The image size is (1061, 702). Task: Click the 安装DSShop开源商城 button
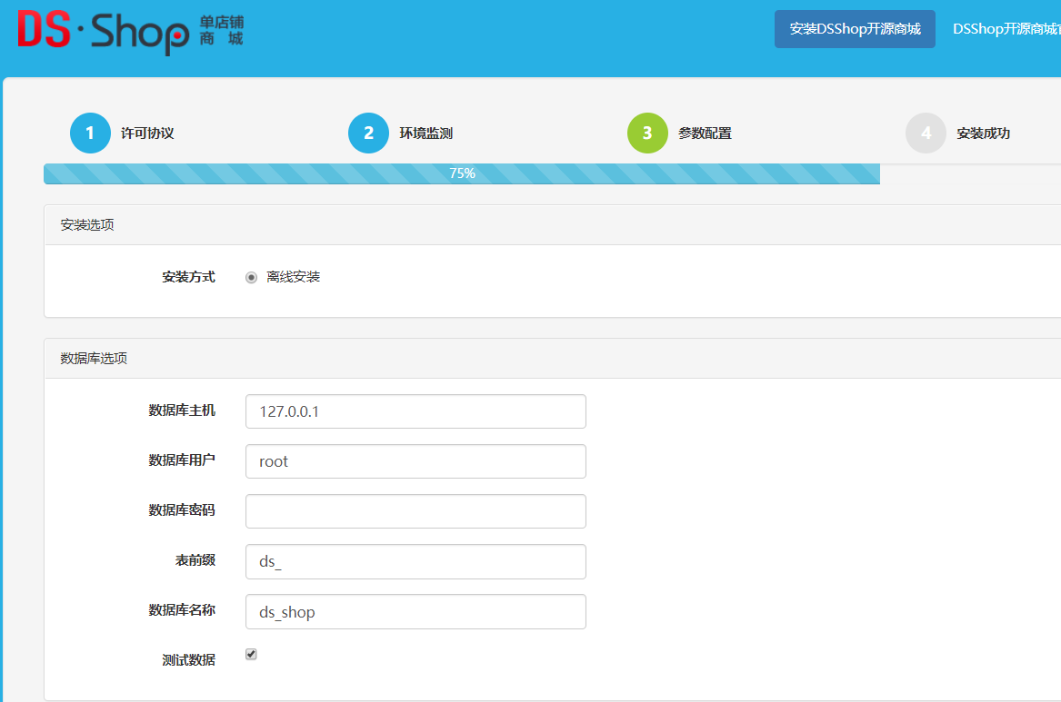click(x=855, y=29)
